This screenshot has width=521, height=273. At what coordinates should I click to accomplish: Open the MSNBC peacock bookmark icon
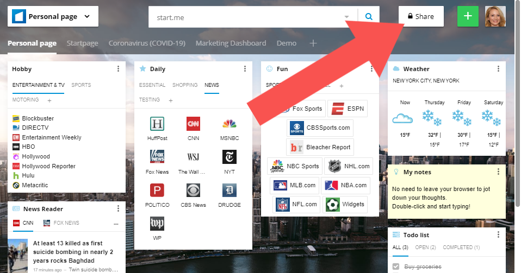[230, 124]
